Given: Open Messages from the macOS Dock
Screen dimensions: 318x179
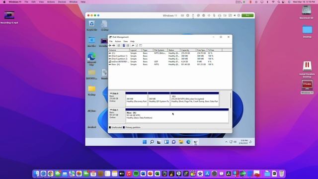Looking at the screenshot, I should pyautogui.click(x=58, y=174).
